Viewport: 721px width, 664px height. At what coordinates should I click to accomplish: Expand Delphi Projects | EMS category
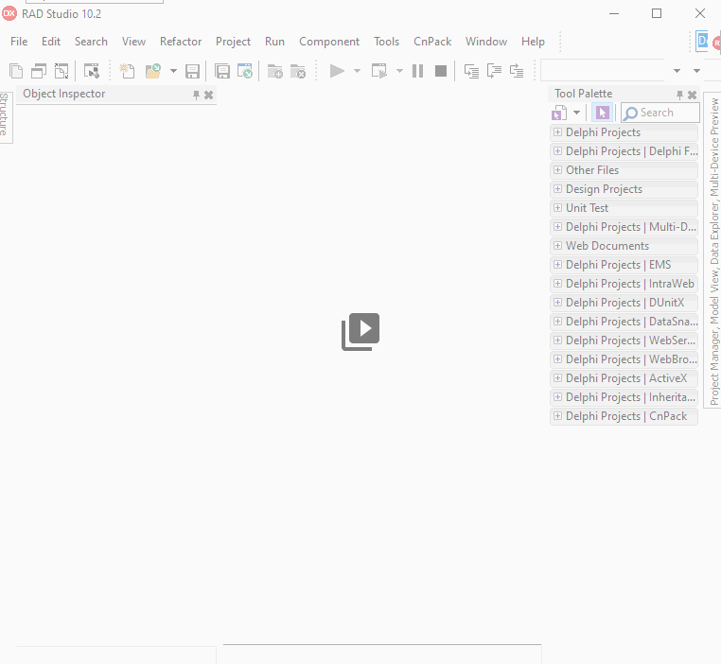(x=557, y=265)
